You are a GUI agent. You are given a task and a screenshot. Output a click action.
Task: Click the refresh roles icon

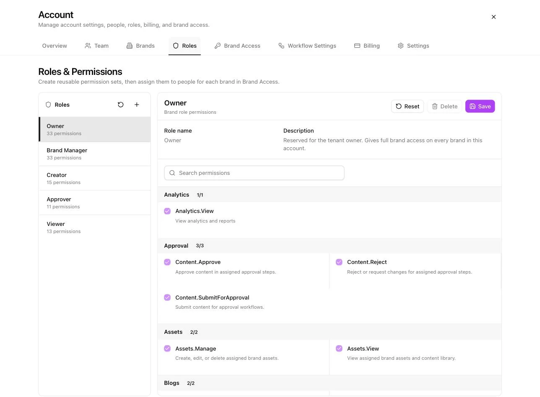click(x=121, y=105)
